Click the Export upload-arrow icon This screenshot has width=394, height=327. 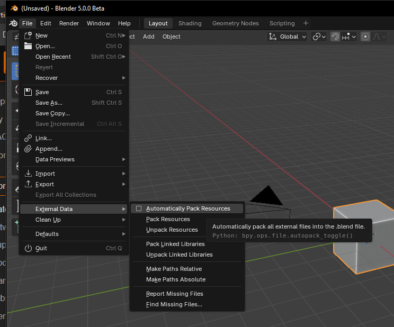tap(28, 184)
